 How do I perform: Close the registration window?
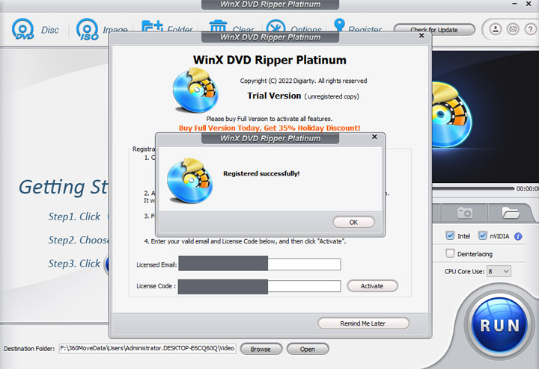pos(421,36)
